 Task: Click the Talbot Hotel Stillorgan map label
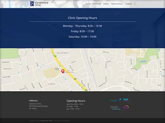coord(62,53)
